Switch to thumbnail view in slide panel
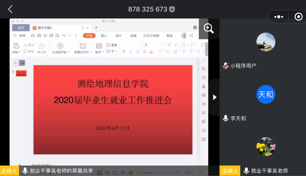The width and height of the screenshot is (306, 176). point(22,63)
